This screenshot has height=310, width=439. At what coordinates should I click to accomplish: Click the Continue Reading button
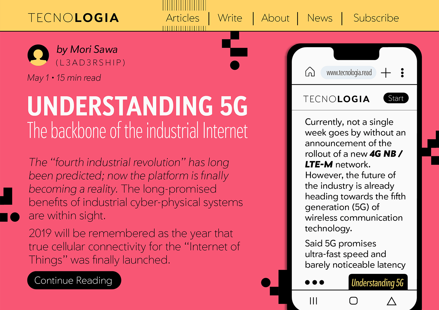74,280
